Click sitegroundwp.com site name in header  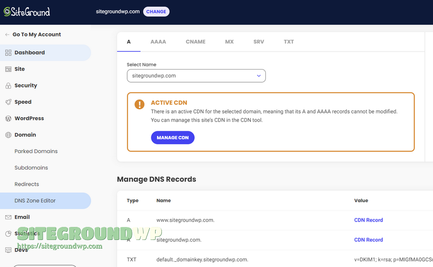click(117, 12)
